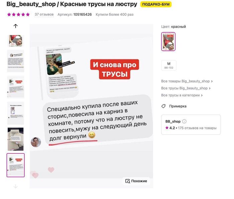Screen dimensions: 234x199
Task: Open Все трусы Big_beauty_shop link
Action: 186,88
